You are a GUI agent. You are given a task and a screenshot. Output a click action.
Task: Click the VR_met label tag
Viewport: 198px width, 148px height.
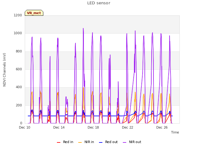[x=34, y=13]
